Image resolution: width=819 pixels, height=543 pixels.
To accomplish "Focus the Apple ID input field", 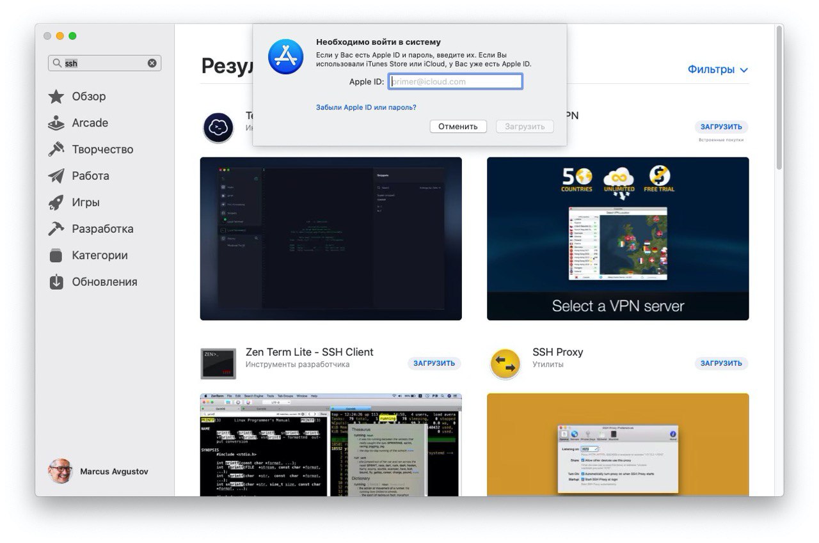I will coord(456,81).
